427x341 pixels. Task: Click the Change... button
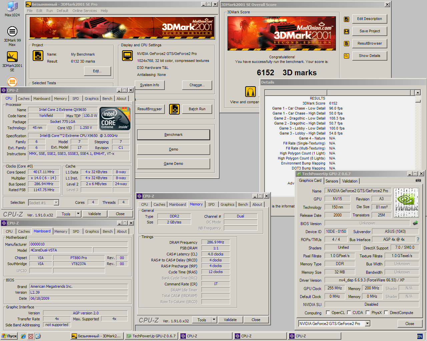(197, 85)
